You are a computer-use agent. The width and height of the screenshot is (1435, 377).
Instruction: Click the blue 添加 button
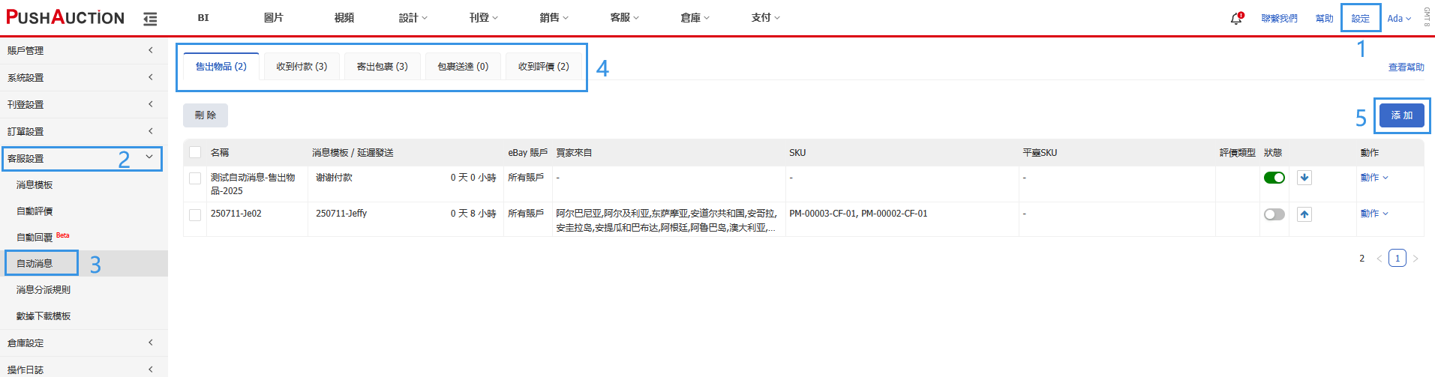coord(1401,115)
